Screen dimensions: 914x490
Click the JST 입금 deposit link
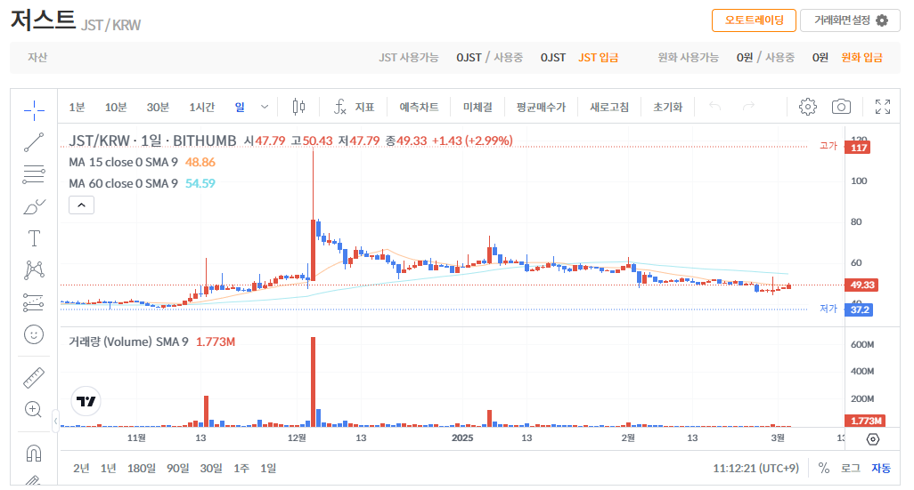(598, 57)
